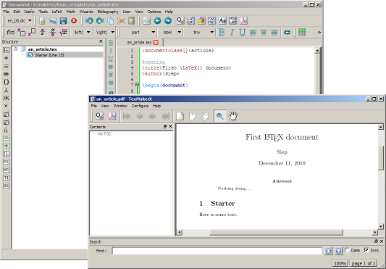
Task: Toggle Bold formatting in the top toolbar
Action: 222,33
